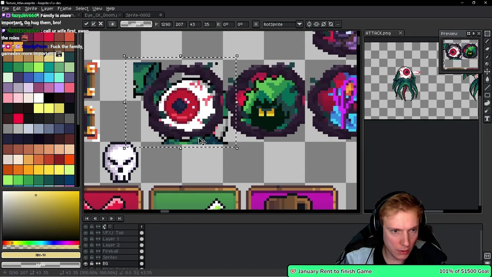Screen dimensions: 492x277
Task: Select the Rectangular Marquee tool
Action: click(x=487, y=33)
